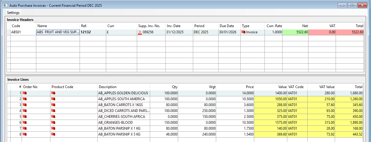This screenshot has width=371, height=142.
Task: Open the Settings menu
Action: 13,13
